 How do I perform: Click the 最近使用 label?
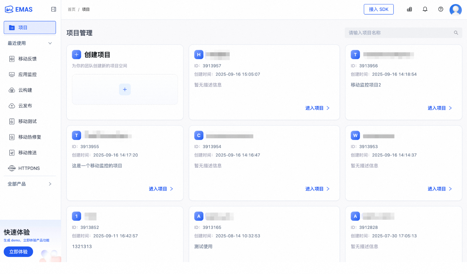pos(17,43)
